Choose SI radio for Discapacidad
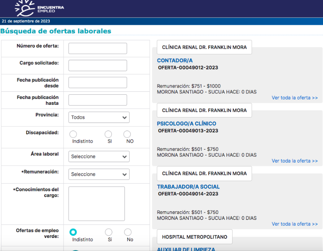 click(x=109, y=134)
